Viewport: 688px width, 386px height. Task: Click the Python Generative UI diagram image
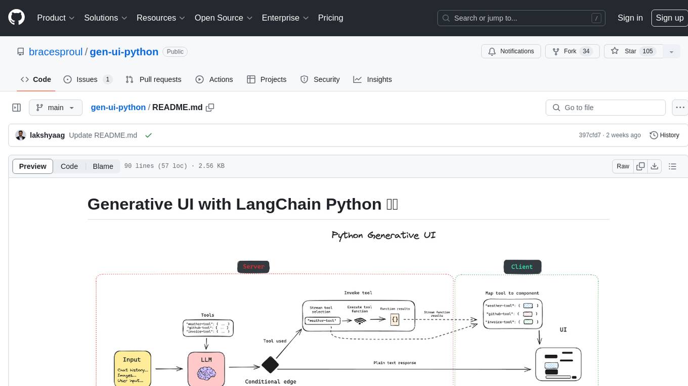(x=348, y=307)
